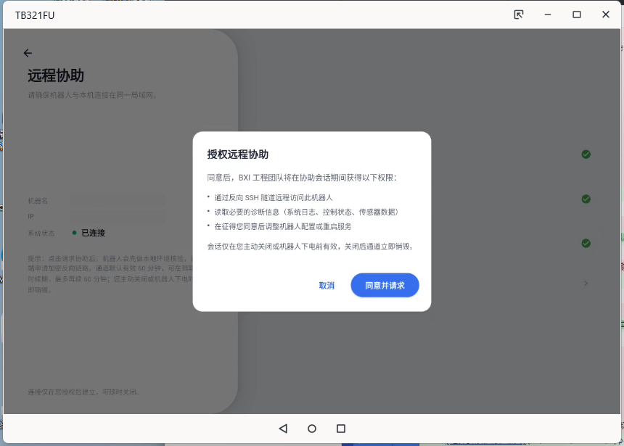Click the 机器名 input field
This screenshot has width=624, height=446.
coord(118,201)
